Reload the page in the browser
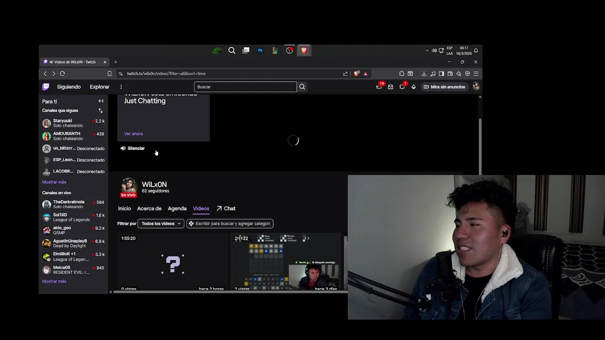This screenshot has width=605, height=340. pos(62,74)
